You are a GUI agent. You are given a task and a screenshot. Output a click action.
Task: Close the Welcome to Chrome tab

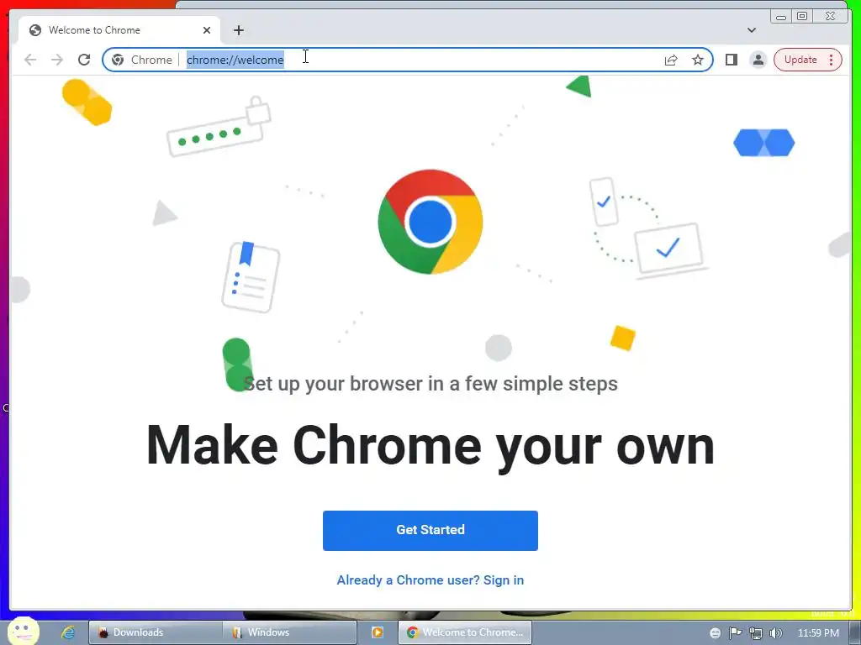207,30
